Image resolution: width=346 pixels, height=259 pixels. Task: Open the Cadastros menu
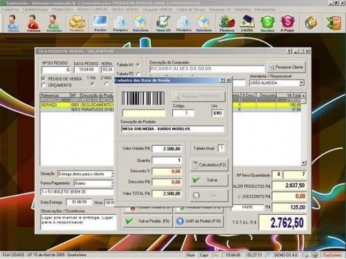tap(10, 10)
